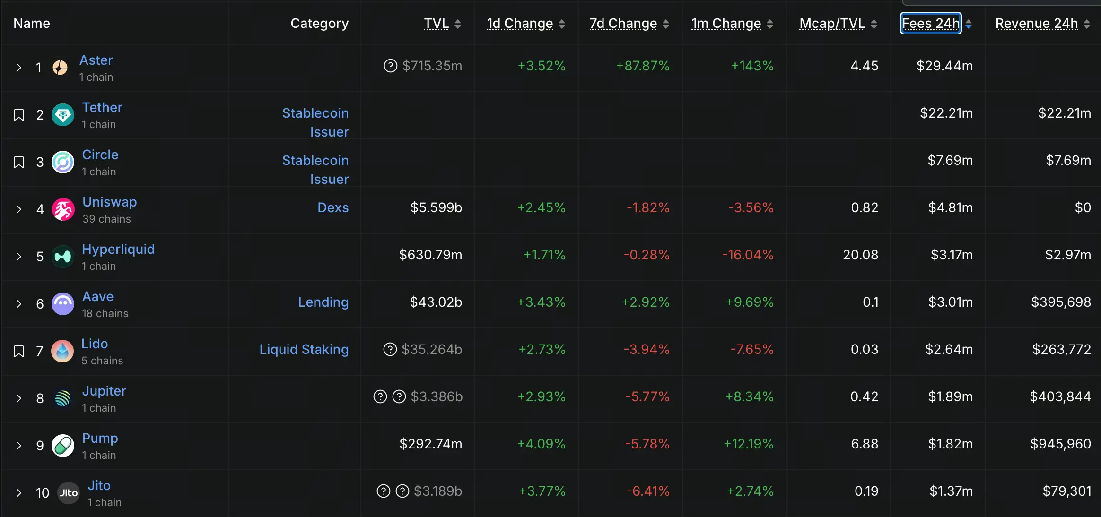Click Mcap/TVL sort arrows

[874, 24]
